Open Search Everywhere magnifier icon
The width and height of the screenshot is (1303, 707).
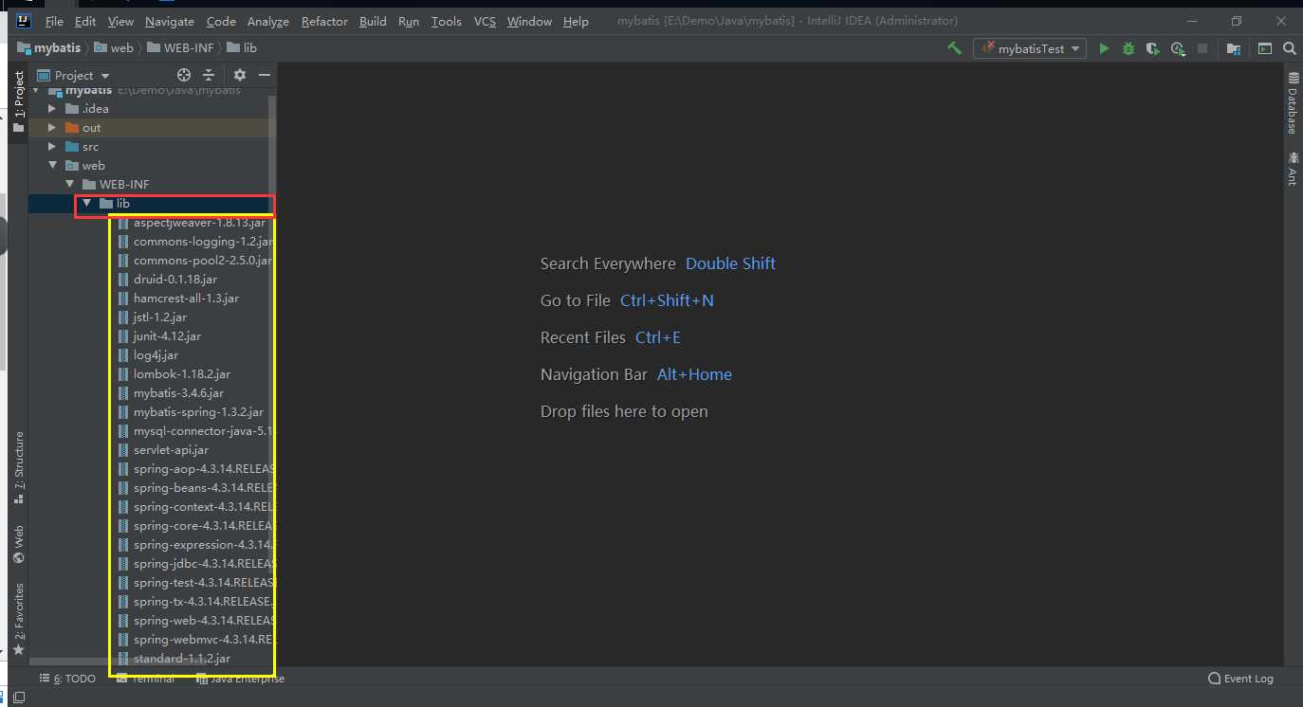[1290, 48]
